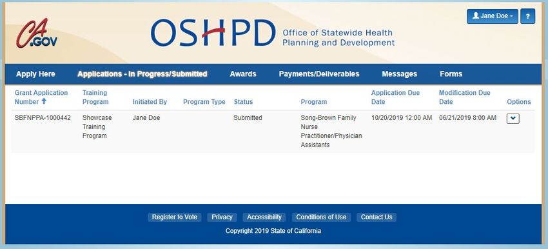Open the Jane Doe user menu
Image resolution: width=548 pixels, height=249 pixels.
[493, 16]
